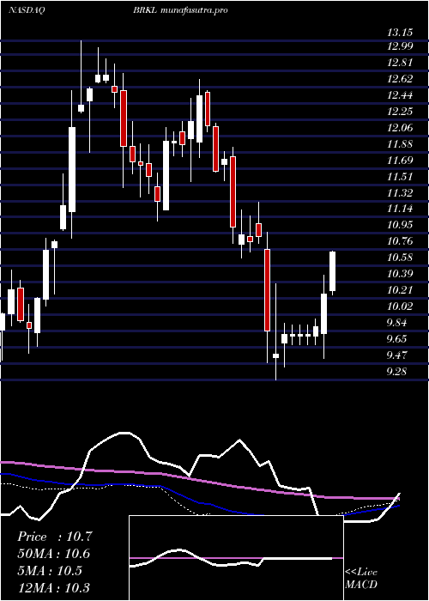The height and width of the screenshot is (601, 429).
Task: Click the BRKL munafasutra.pro title text
Action: click(180, 10)
